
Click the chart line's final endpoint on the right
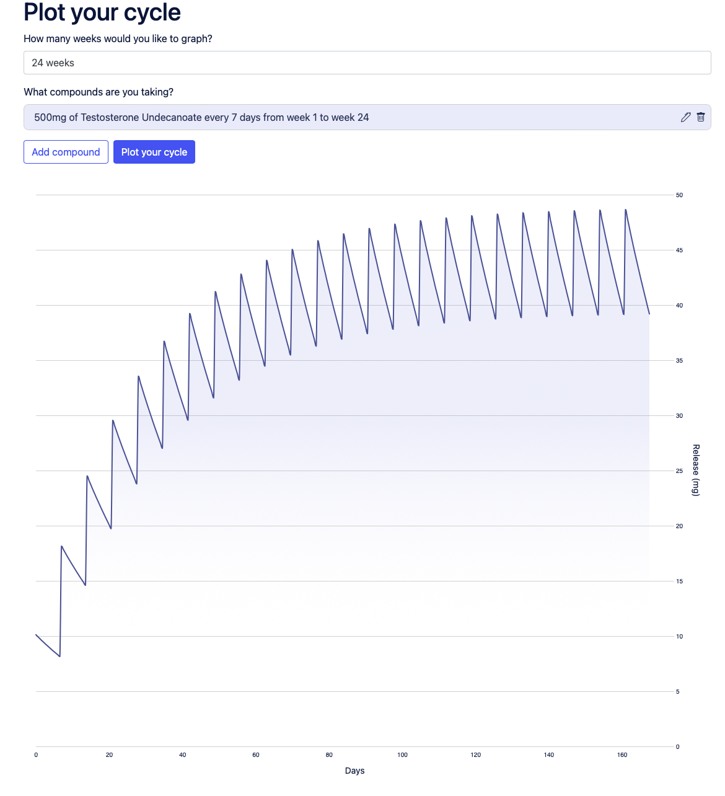tap(649, 314)
